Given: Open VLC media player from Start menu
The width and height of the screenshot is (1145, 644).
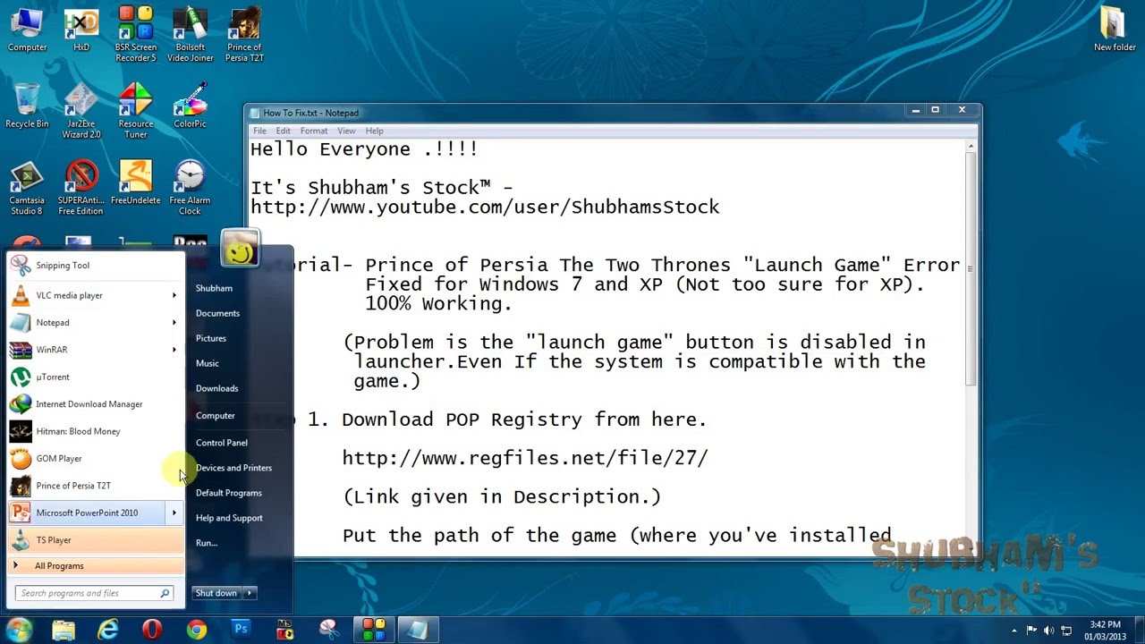Looking at the screenshot, I should coord(87,295).
